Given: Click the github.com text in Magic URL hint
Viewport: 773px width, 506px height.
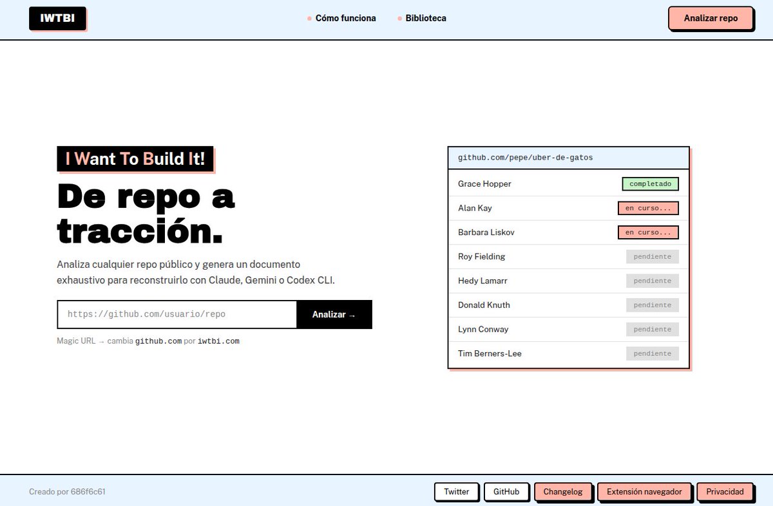Looking at the screenshot, I should point(158,341).
